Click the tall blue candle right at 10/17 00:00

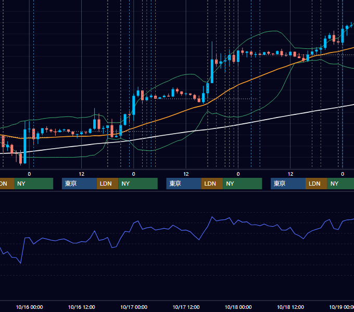coord(134,105)
